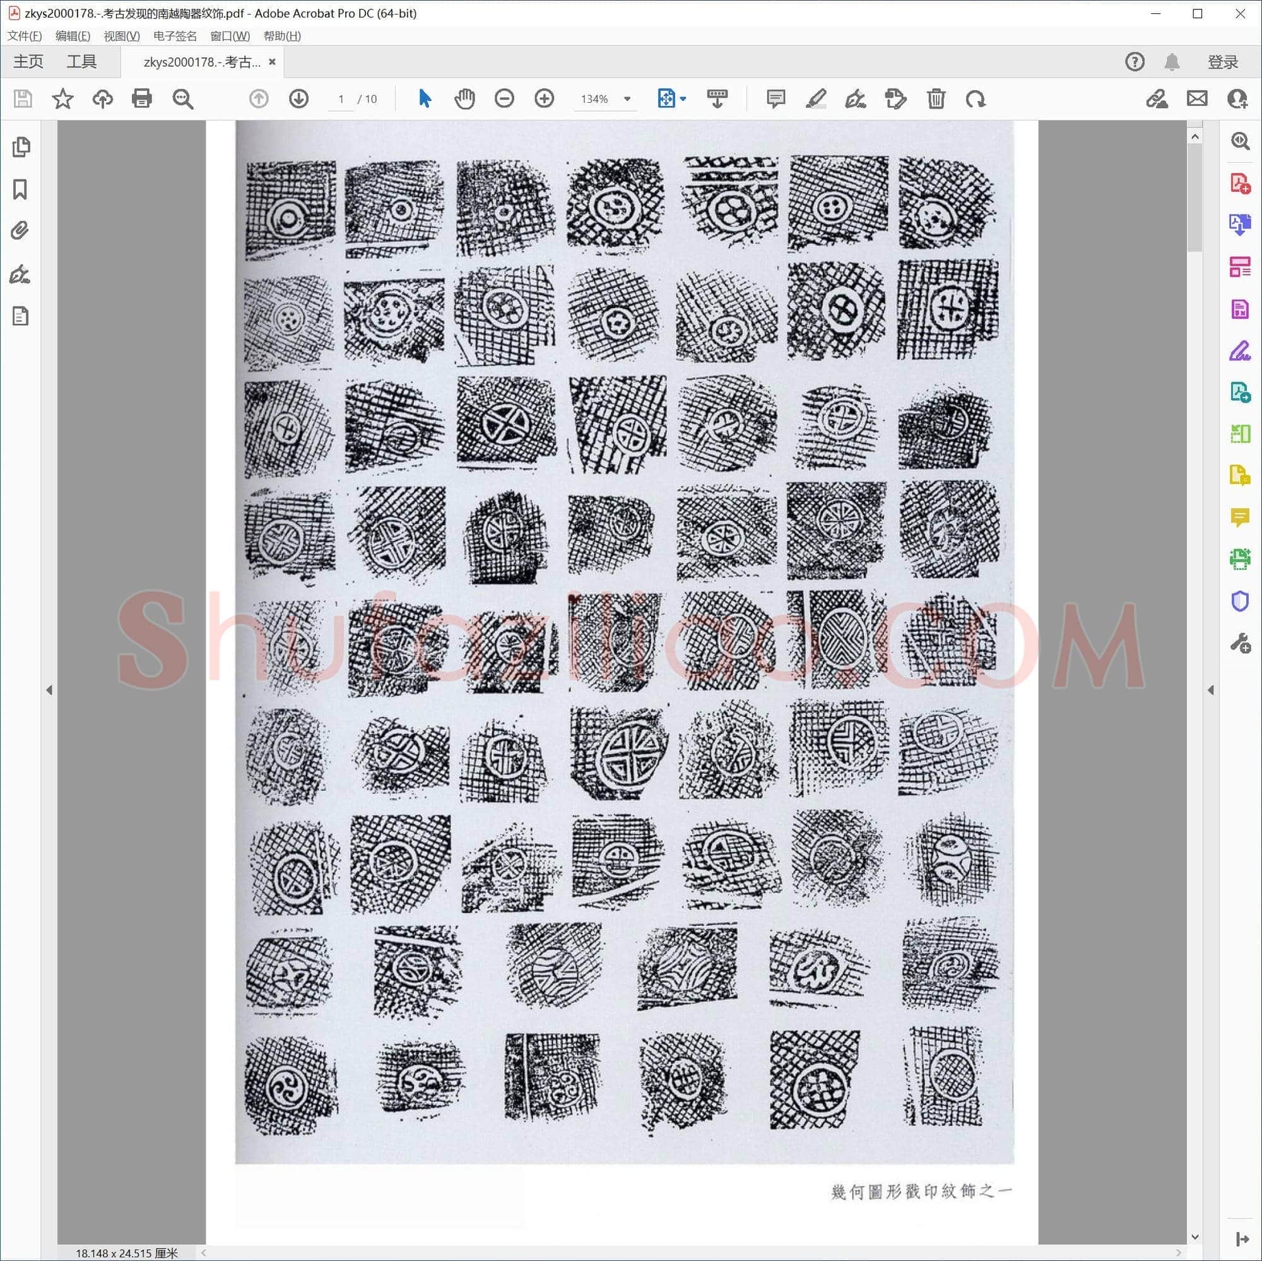Go to the previous page
The image size is (1262, 1261).
tap(259, 98)
